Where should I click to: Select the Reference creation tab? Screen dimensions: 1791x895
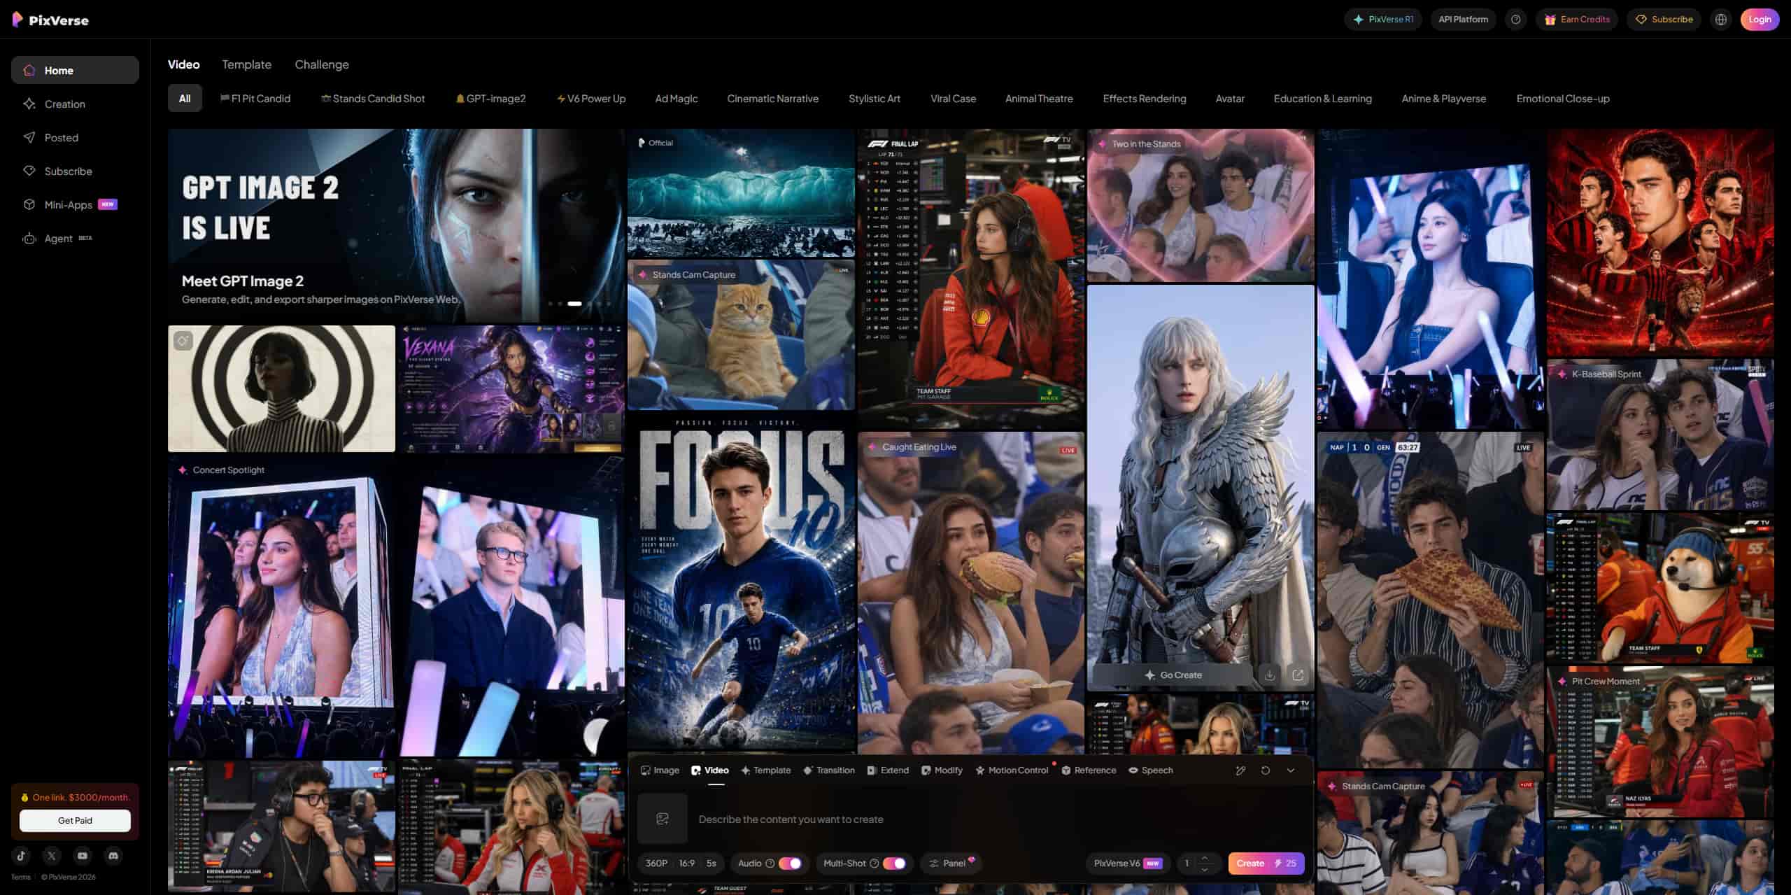pyautogui.click(x=1089, y=770)
